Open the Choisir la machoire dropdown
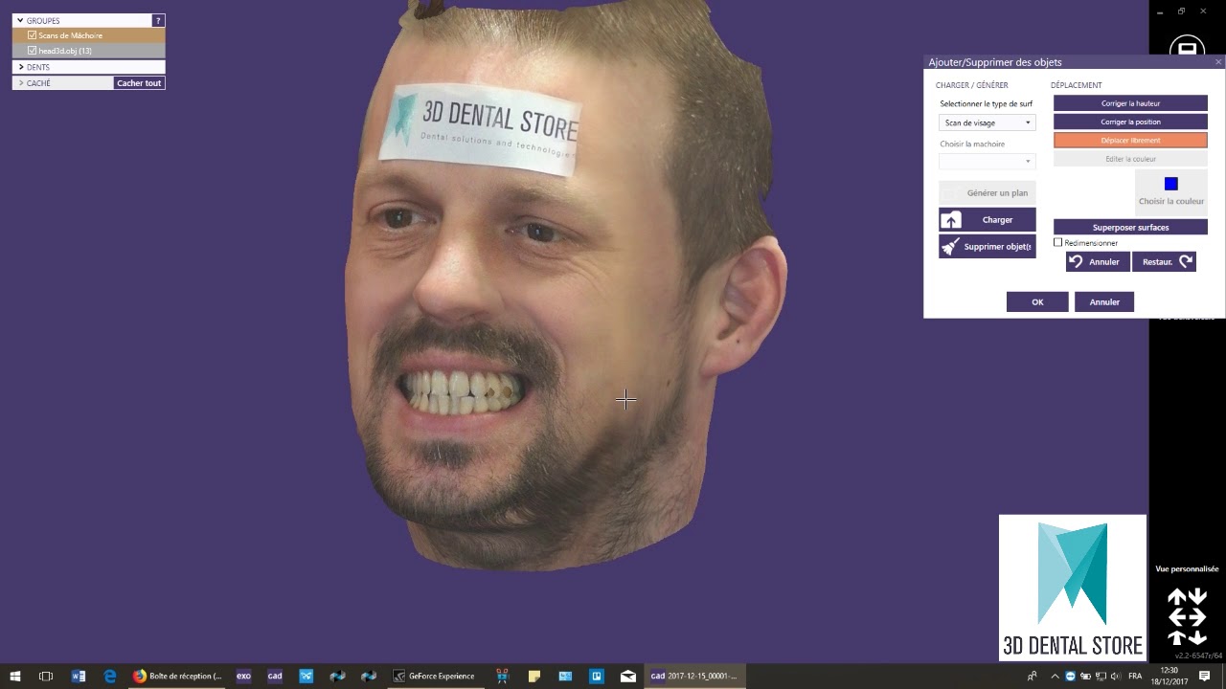 [x=988, y=161]
